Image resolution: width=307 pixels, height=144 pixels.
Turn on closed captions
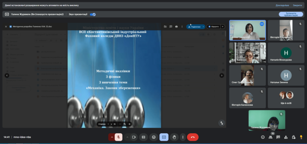tap(144, 137)
